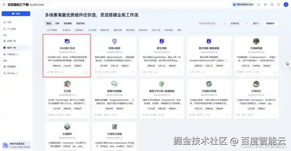Open the 文档矫正增强 card title
This screenshot has height=151, width=291.
pyautogui.click(x=114, y=134)
